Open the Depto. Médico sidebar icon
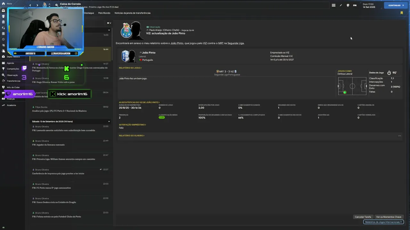Screen dimensions: 410x230 tap(3, 57)
